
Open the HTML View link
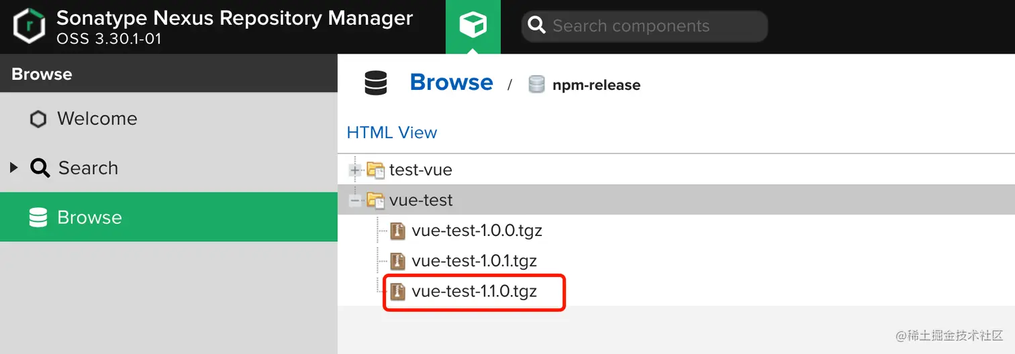coord(391,133)
